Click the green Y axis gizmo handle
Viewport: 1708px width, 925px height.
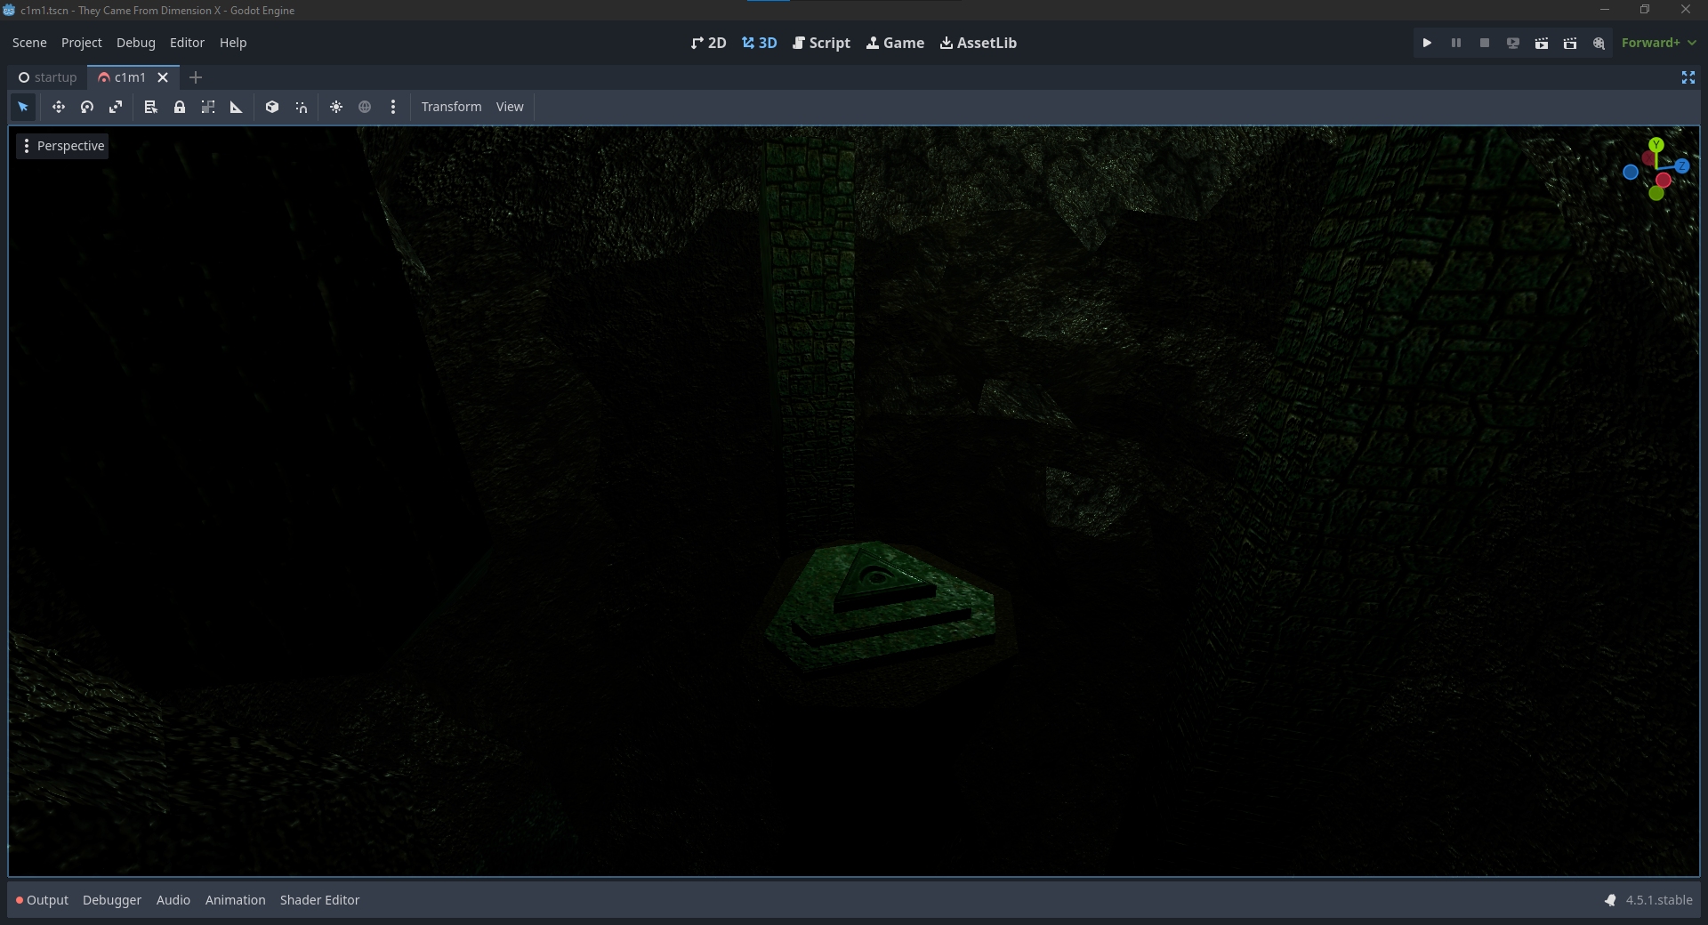coord(1656,144)
